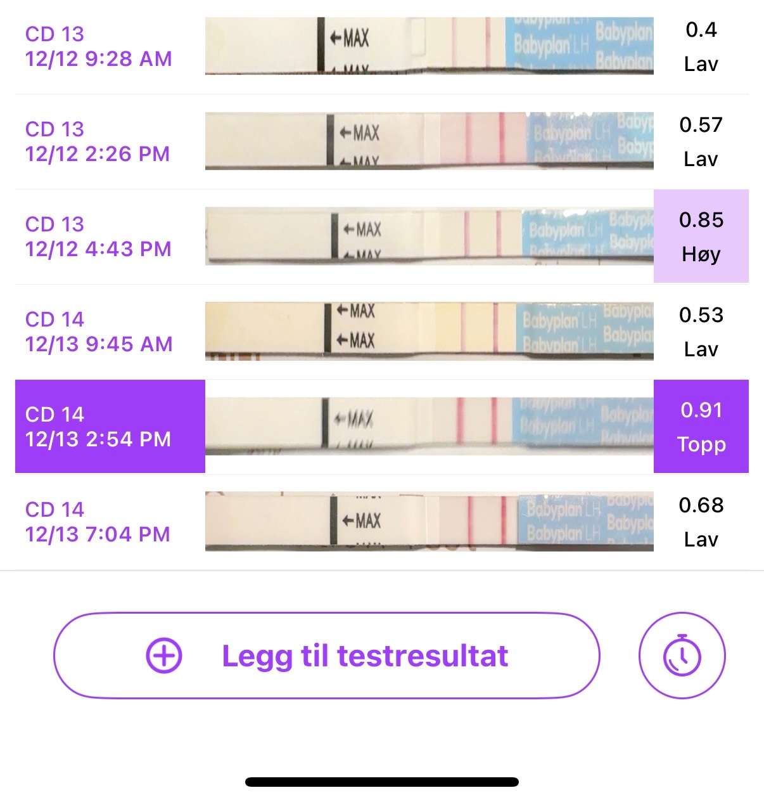Open the 12/13 7:04 PM strip image
764x802 pixels.
(x=429, y=521)
